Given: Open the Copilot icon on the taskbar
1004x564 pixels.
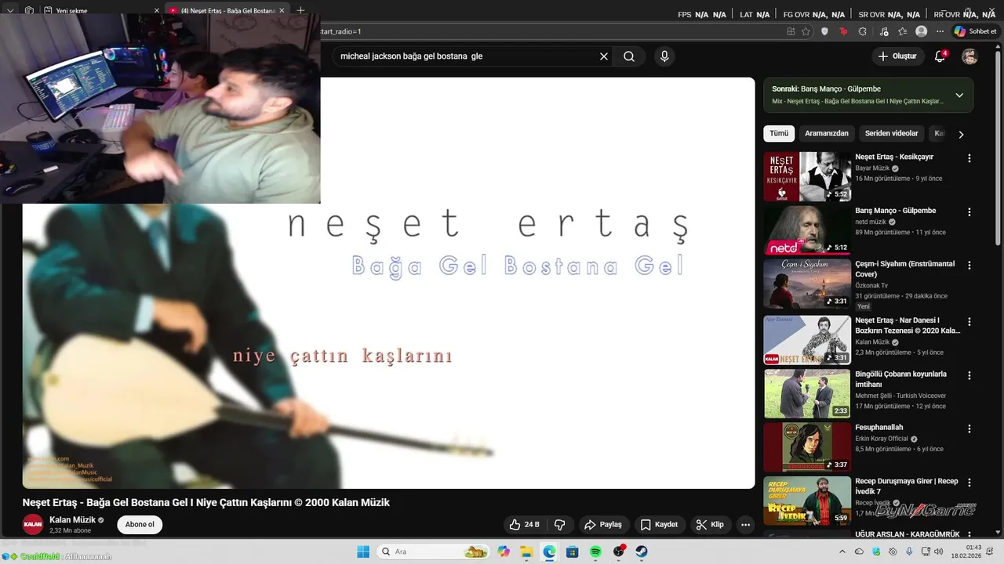Looking at the screenshot, I should tap(504, 551).
